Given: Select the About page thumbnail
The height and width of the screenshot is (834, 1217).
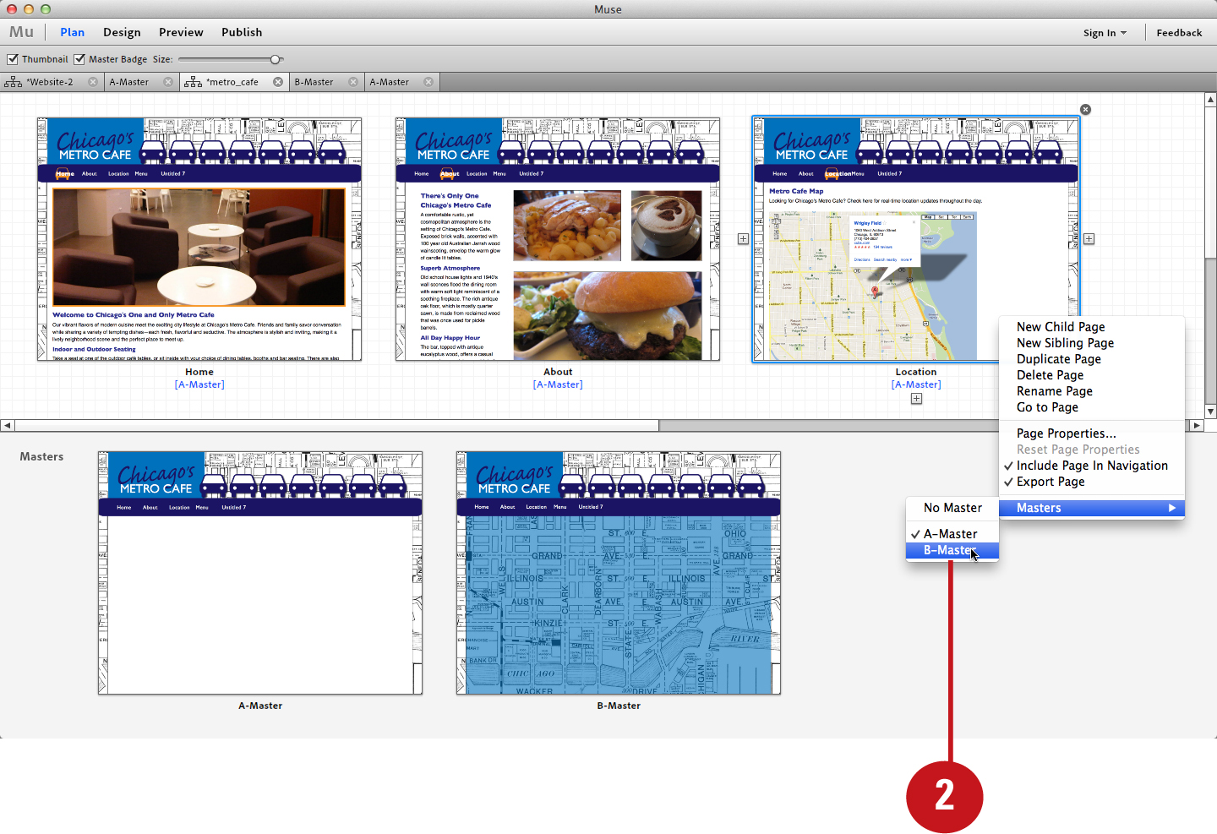Looking at the screenshot, I should click(558, 239).
